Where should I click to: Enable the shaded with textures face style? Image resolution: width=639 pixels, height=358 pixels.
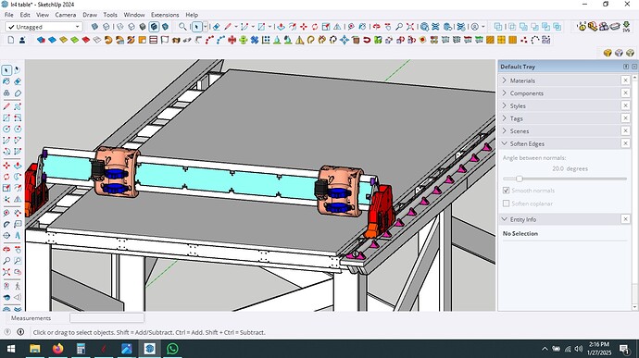click(x=154, y=27)
